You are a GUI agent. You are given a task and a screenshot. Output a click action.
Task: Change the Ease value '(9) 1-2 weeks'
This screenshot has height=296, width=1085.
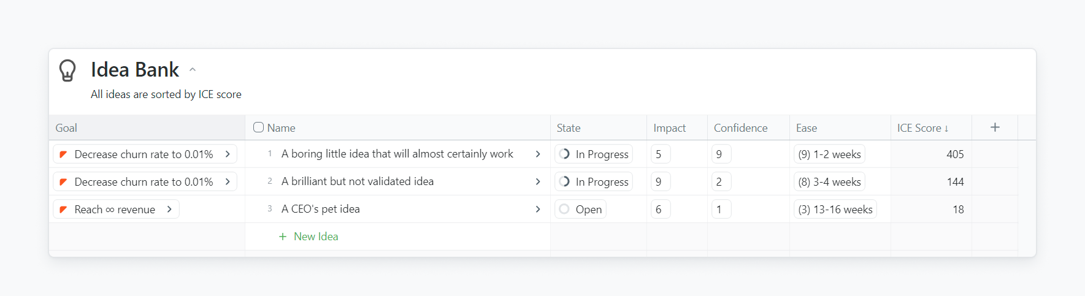click(829, 154)
